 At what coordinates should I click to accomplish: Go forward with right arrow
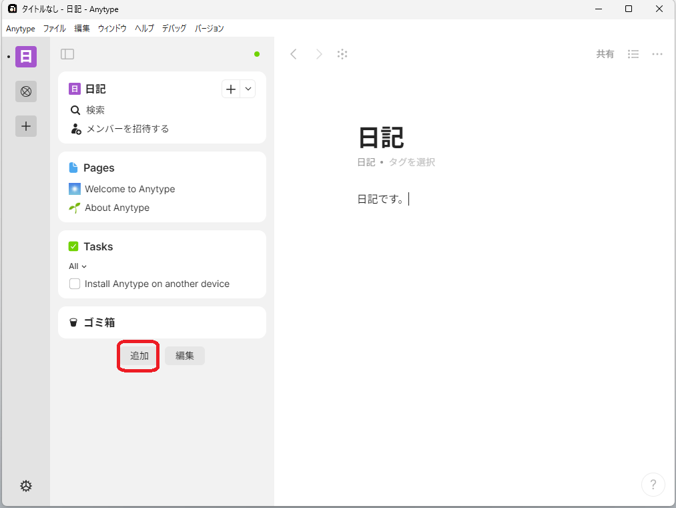tap(318, 54)
